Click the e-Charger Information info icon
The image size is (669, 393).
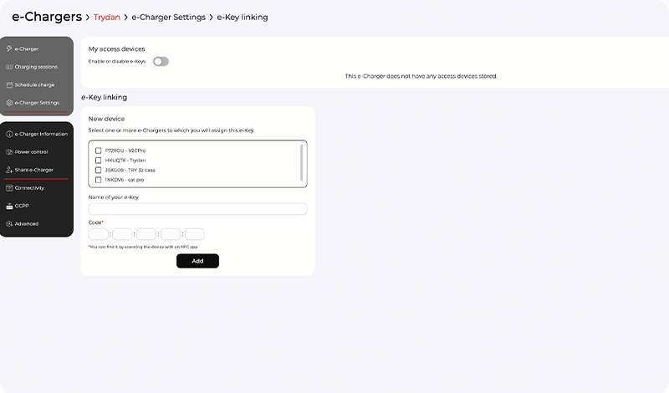click(9, 134)
